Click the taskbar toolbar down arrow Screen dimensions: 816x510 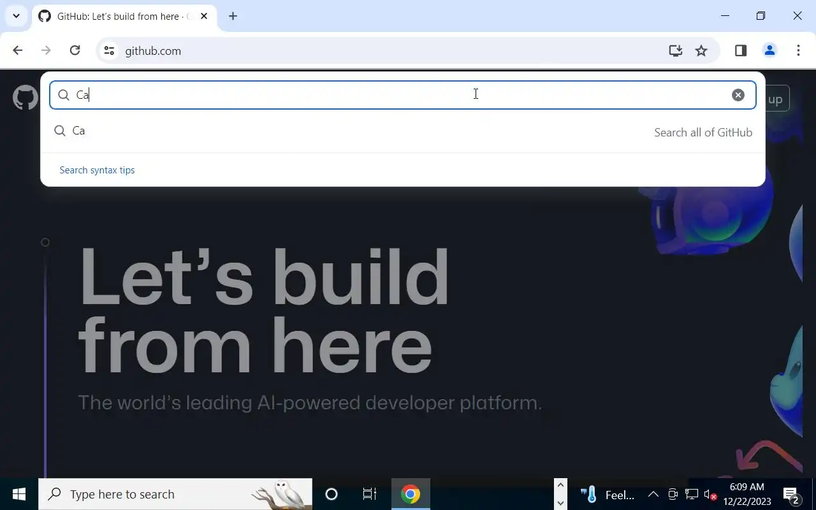(560, 503)
